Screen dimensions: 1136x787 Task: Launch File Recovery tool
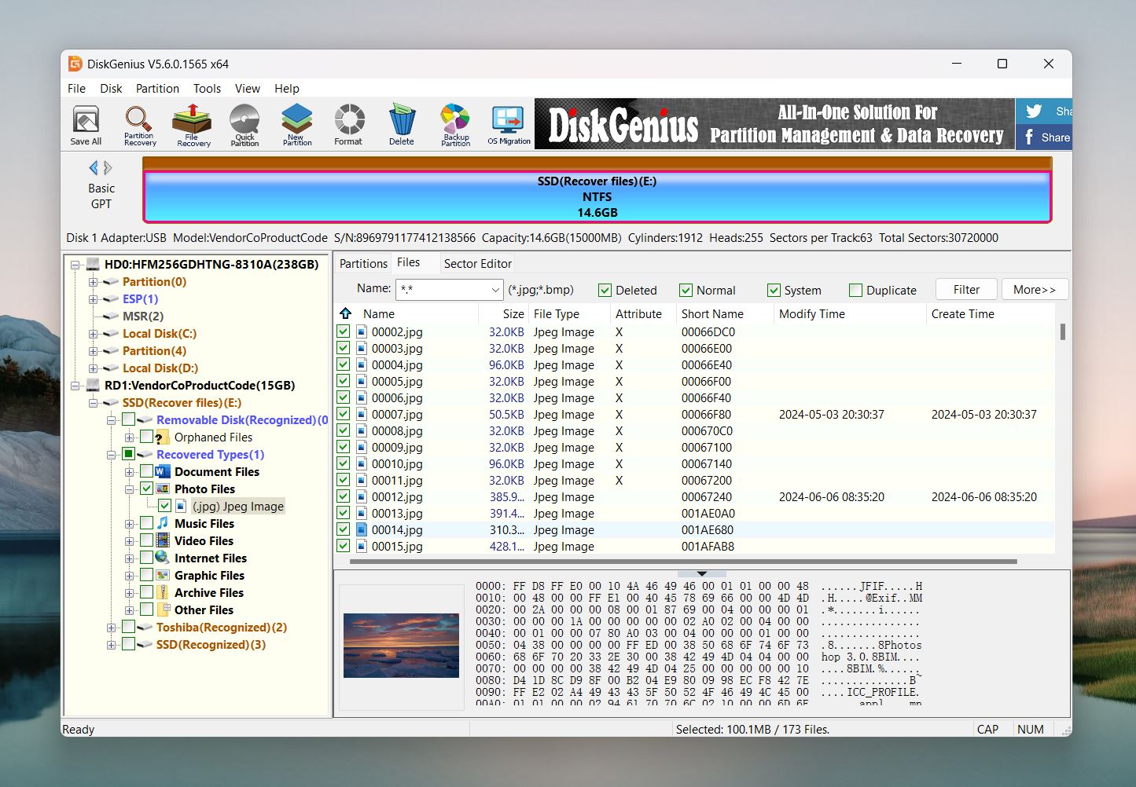(193, 125)
